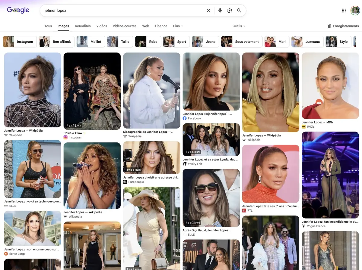Open the ELLE sunglasses smiling image
362x270 pixels.
[x=211, y=198]
